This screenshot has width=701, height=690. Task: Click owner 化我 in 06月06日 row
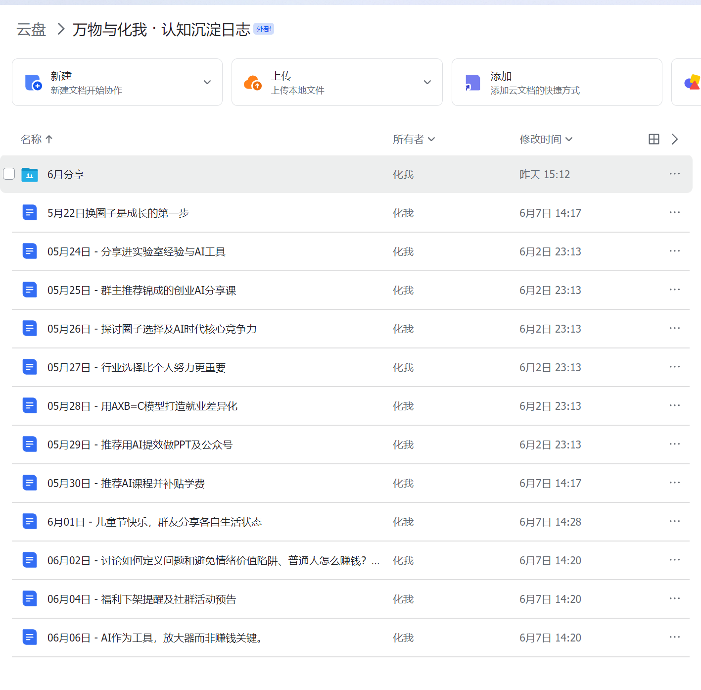click(x=403, y=638)
